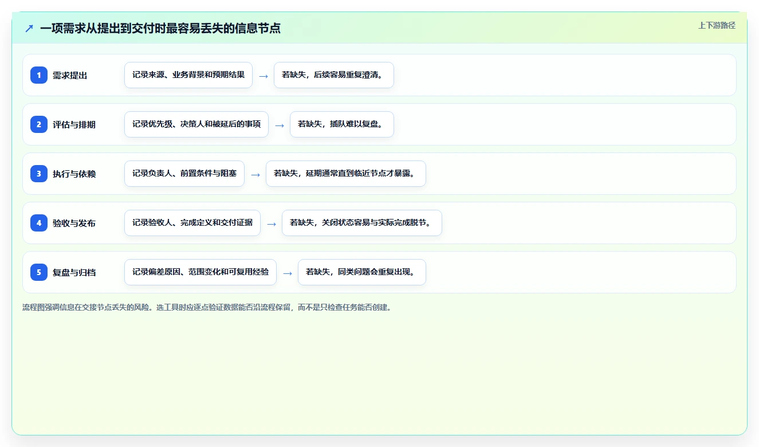Select the title 一项需求从提出到交付时最容易丢失的信息节点

160,28
